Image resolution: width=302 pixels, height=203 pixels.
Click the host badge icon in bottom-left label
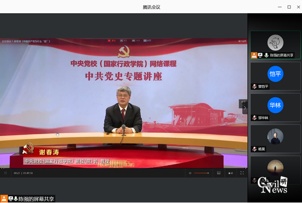pyautogui.click(x=4, y=199)
